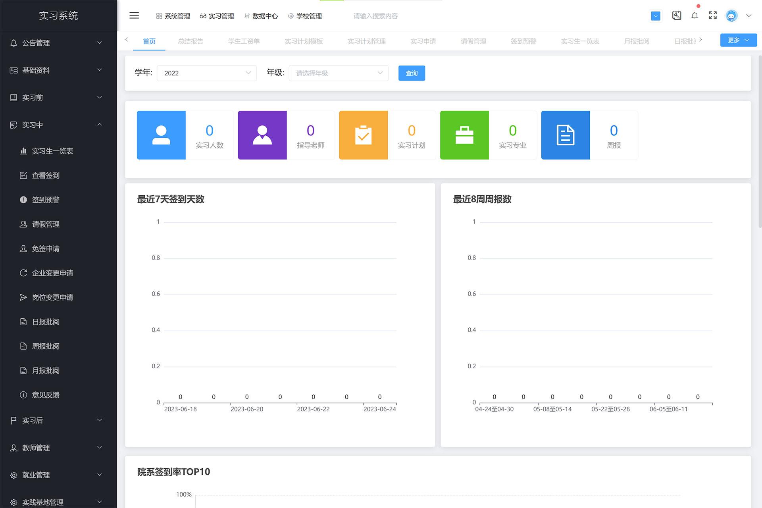Expand the 公告管理 sidebar menu
Image resolution: width=762 pixels, height=508 pixels.
(x=58, y=43)
